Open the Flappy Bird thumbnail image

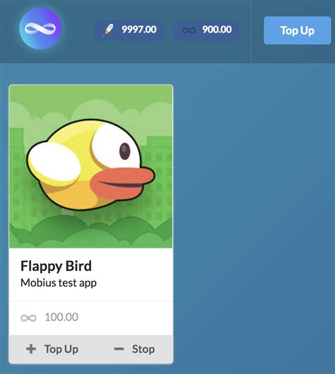(x=91, y=166)
